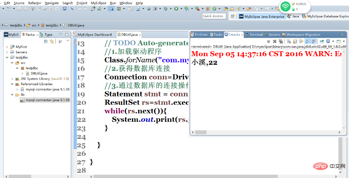Toggle Scroll Lock in Console toolbar
This screenshot has width=349, height=178.
click(295, 41)
